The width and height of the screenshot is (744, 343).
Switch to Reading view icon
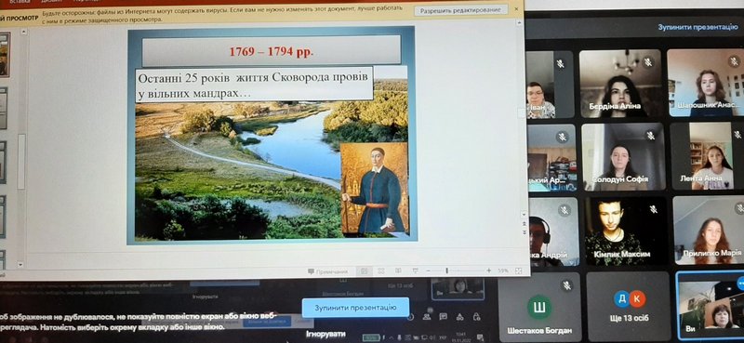tap(398, 270)
